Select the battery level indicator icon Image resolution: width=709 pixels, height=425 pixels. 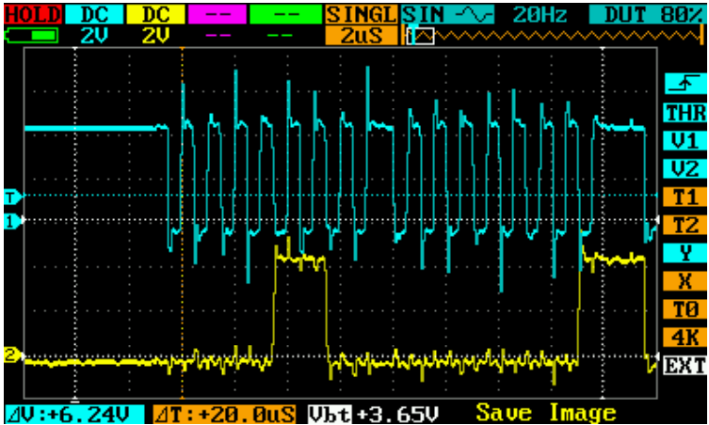31,35
